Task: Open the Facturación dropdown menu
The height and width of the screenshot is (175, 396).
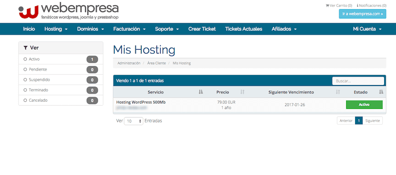Action: click(x=129, y=29)
